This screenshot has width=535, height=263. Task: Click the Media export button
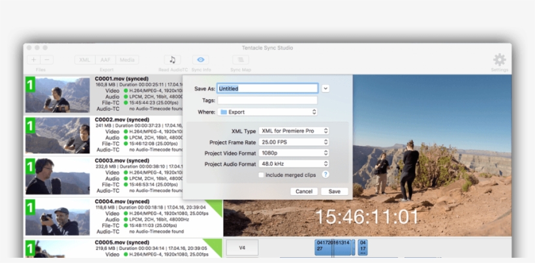[x=127, y=59]
